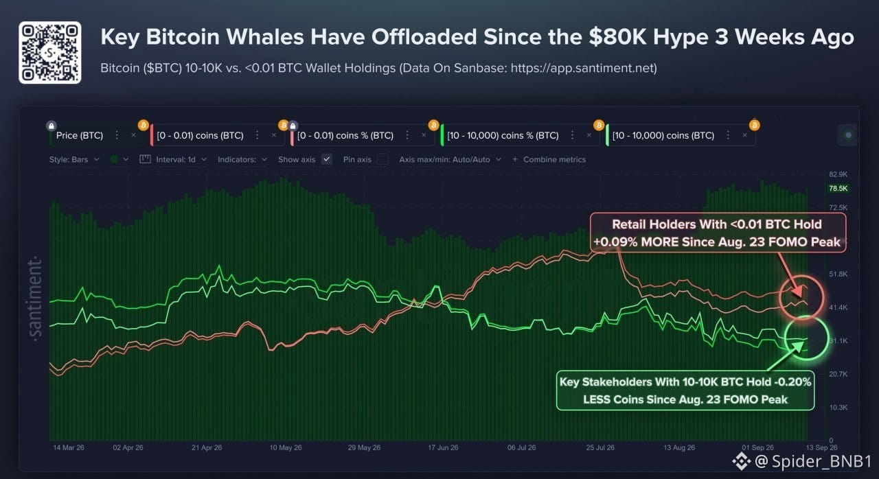Screen dimensions: 879x479
Task: Select the [10 - 10,000) coins (BTC) metric chip
Action: [663, 135]
